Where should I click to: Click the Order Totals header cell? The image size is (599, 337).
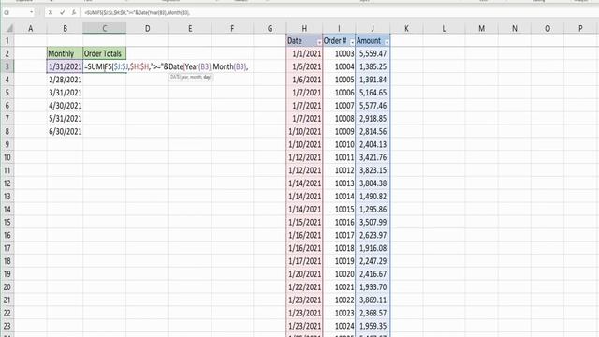tap(104, 53)
